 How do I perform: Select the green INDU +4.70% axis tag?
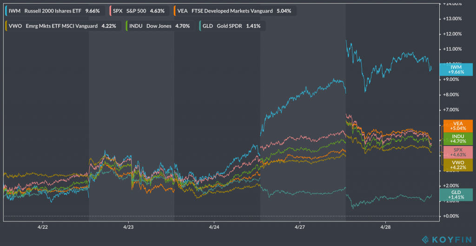coord(456,138)
